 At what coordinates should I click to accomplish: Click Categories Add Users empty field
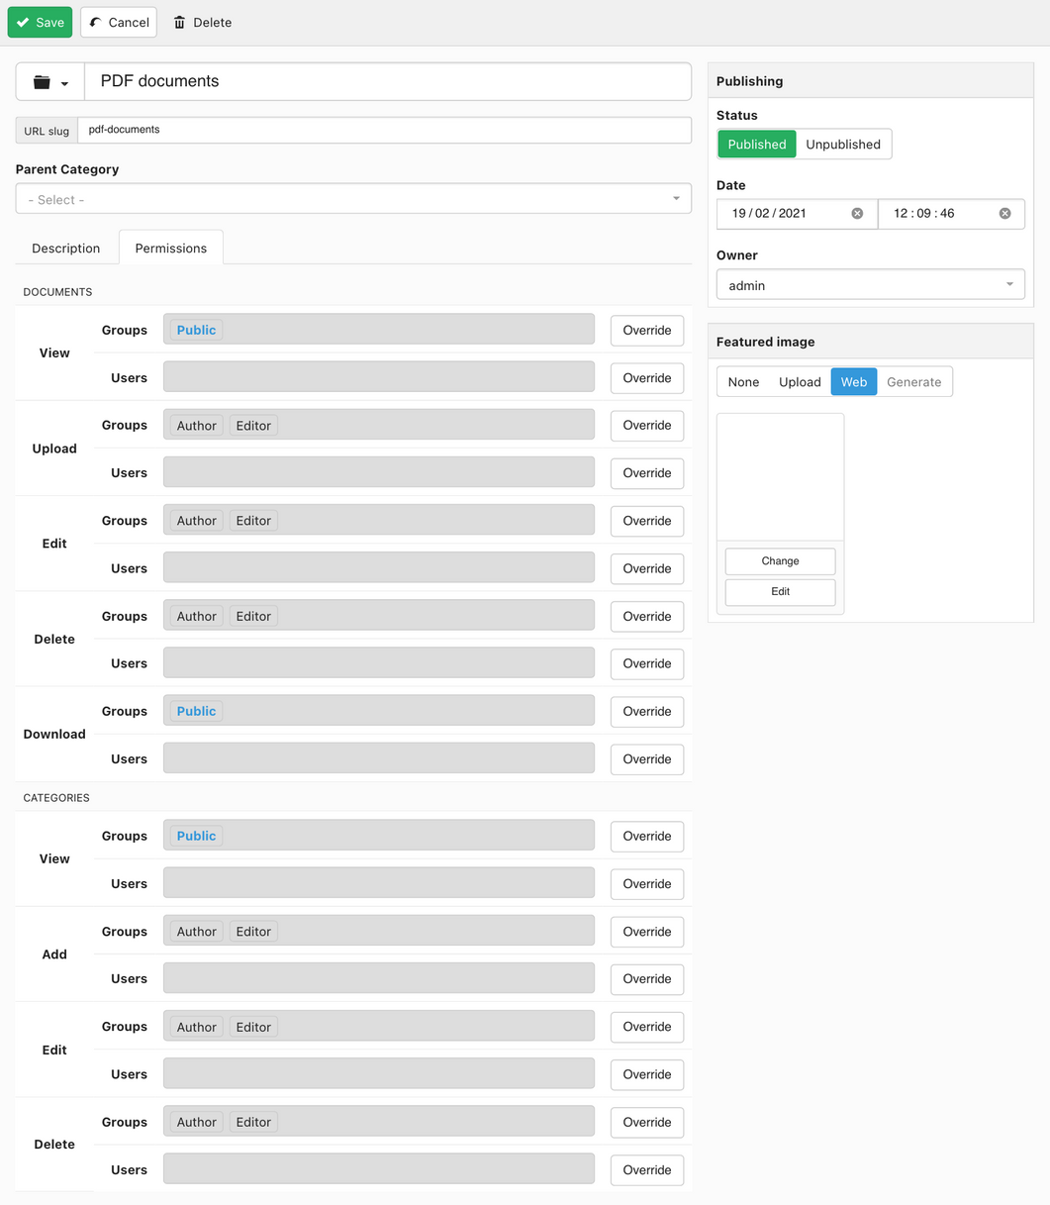[379, 978]
